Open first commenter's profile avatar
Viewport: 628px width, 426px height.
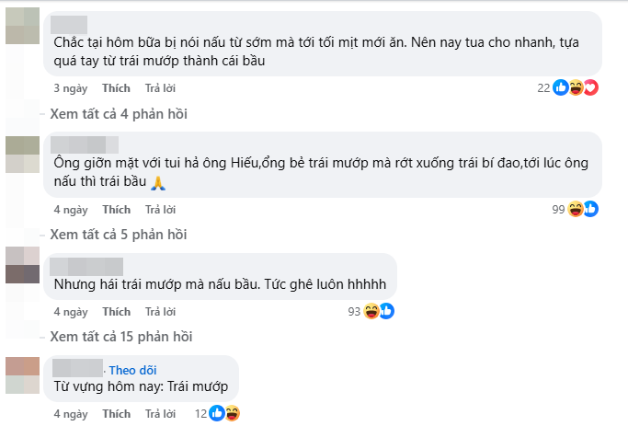click(22, 26)
